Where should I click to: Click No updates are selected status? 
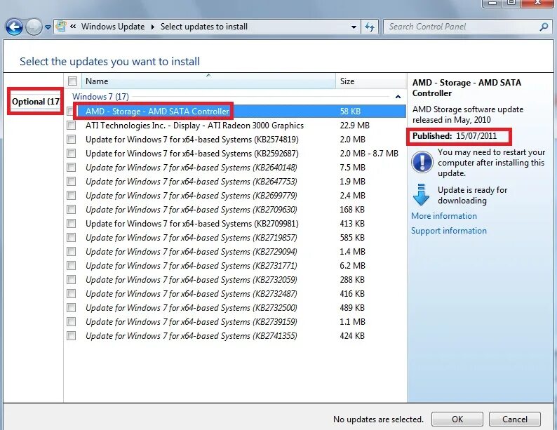point(378,419)
